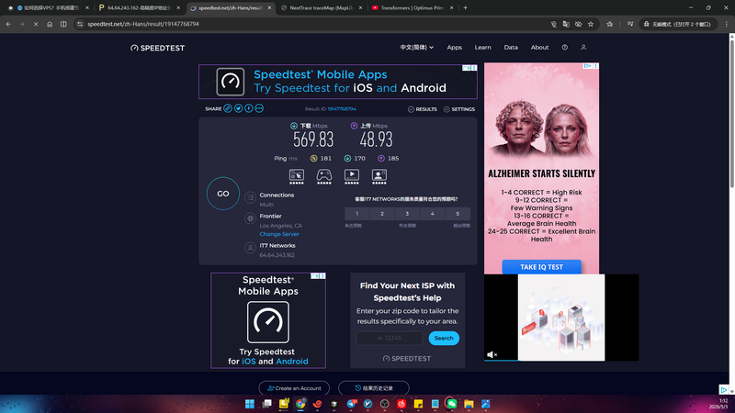Click the Search ISP button
735x413 pixels.
[444, 338]
